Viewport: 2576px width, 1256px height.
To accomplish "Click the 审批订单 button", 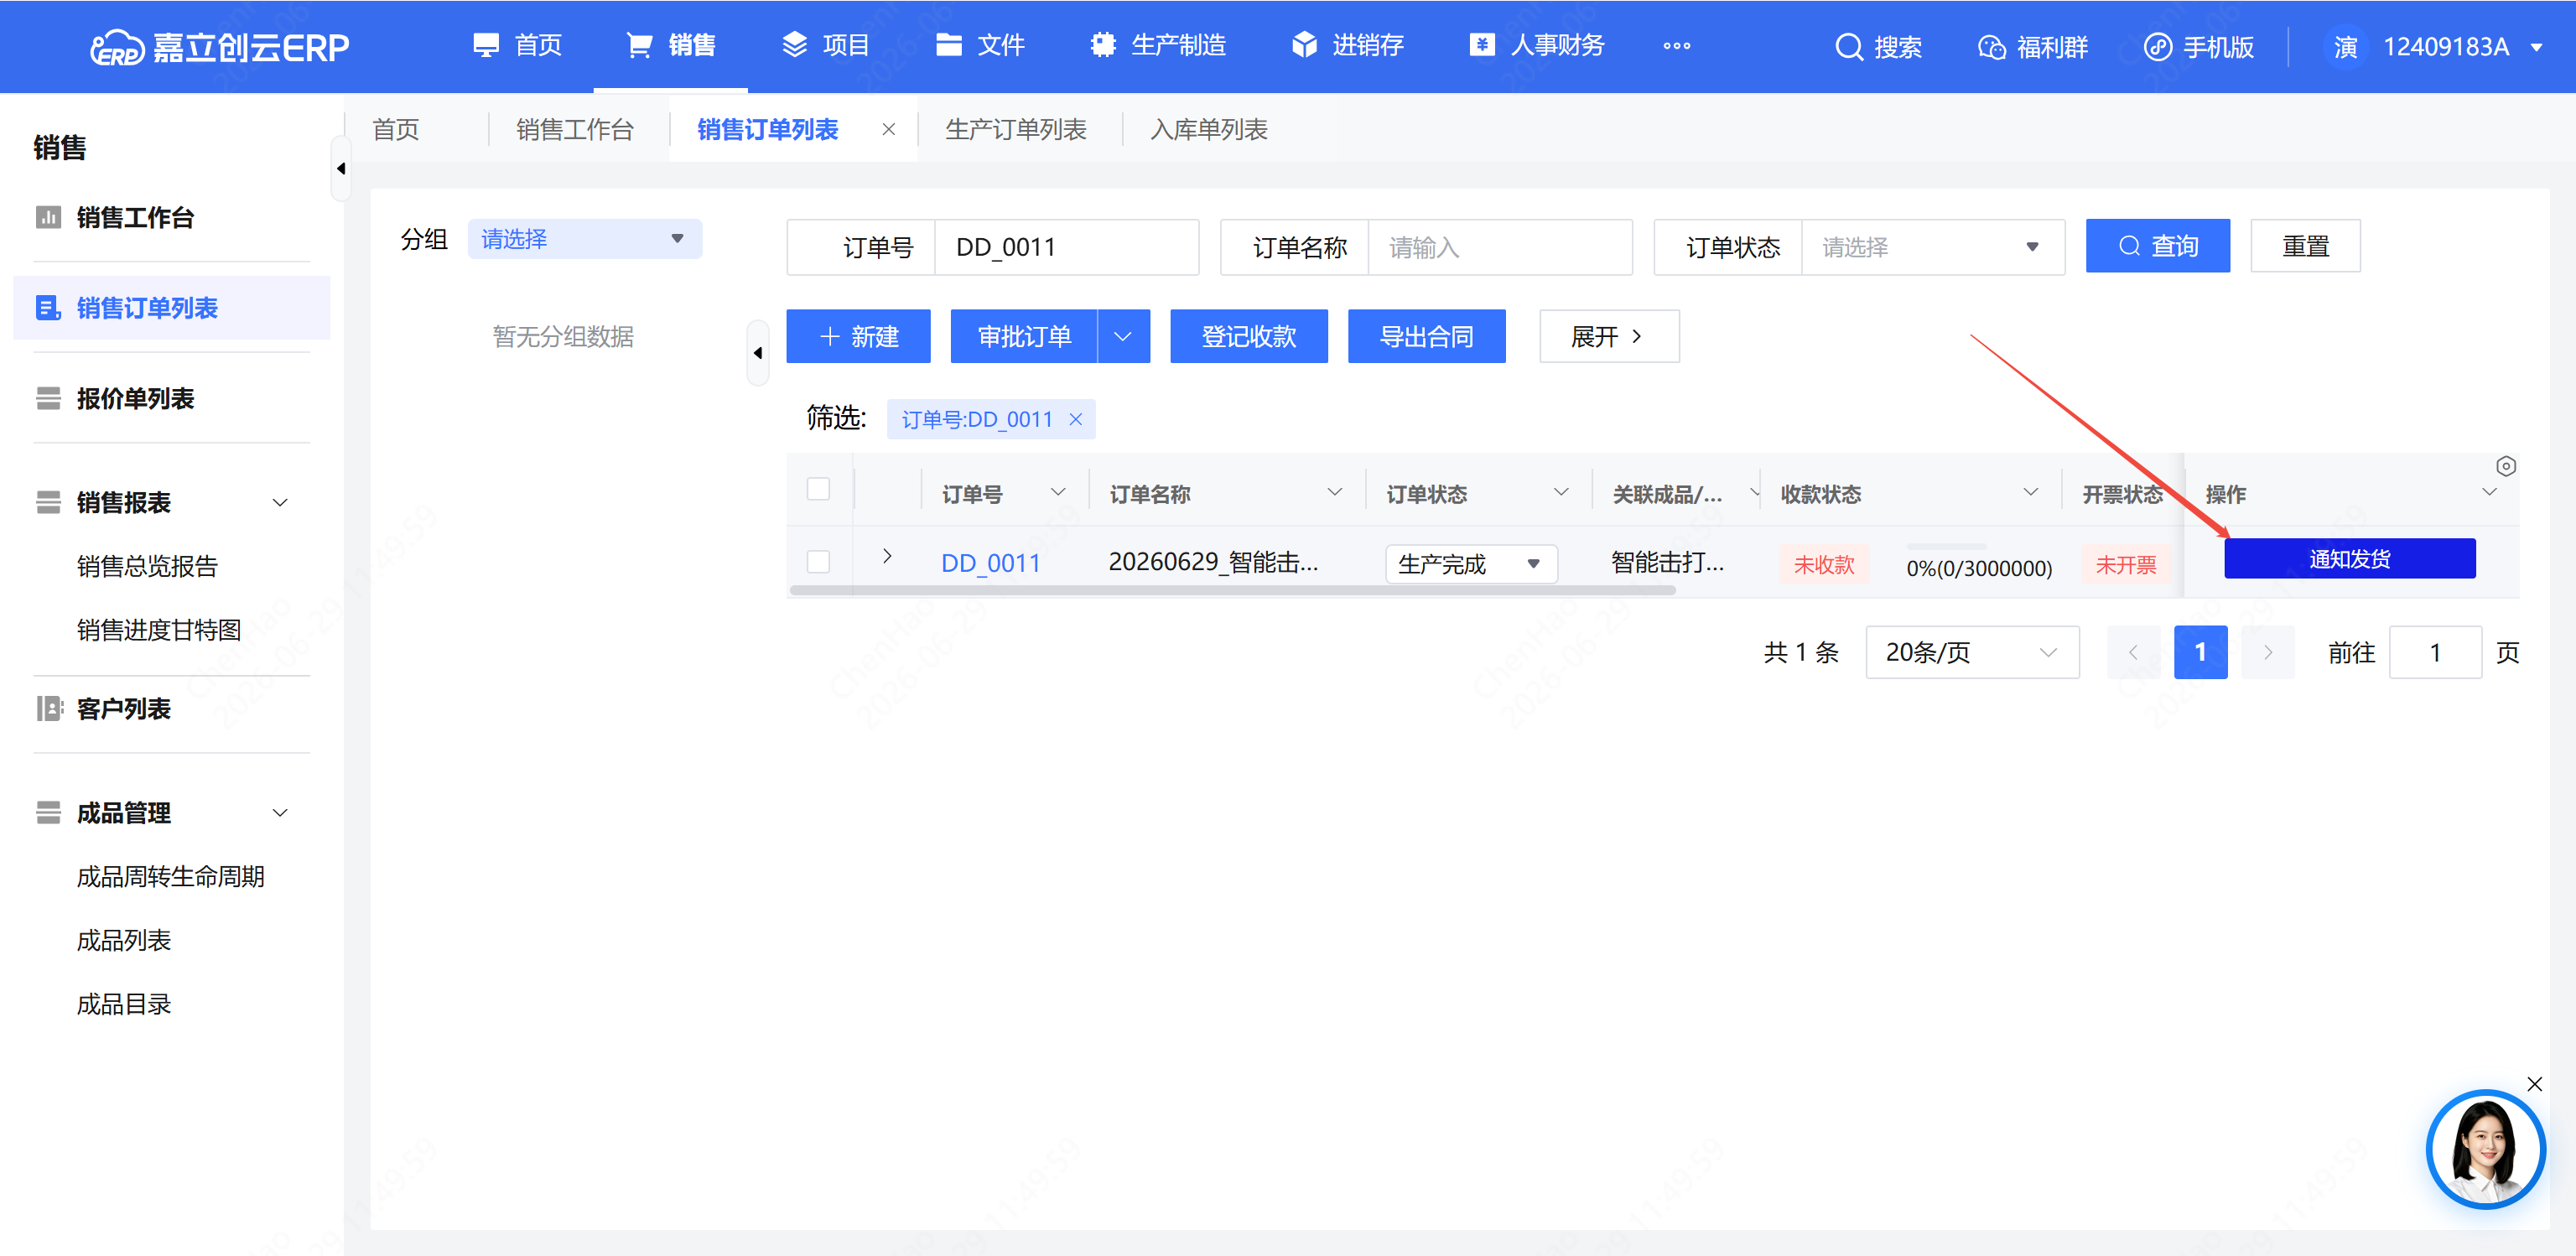I will tap(1024, 337).
